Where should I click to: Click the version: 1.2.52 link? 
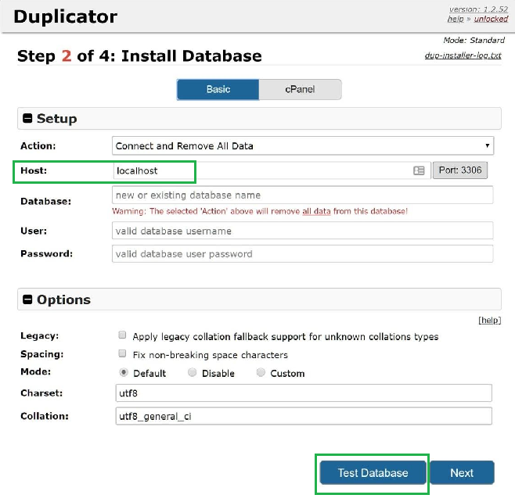click(478, 9)
